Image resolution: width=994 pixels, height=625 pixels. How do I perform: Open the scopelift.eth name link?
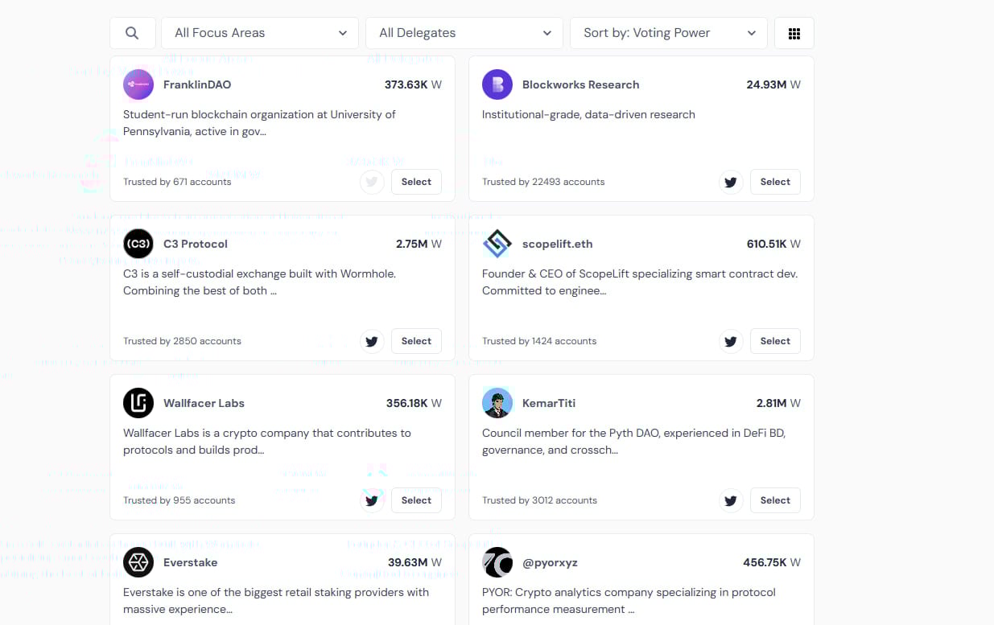coord(557,244)
